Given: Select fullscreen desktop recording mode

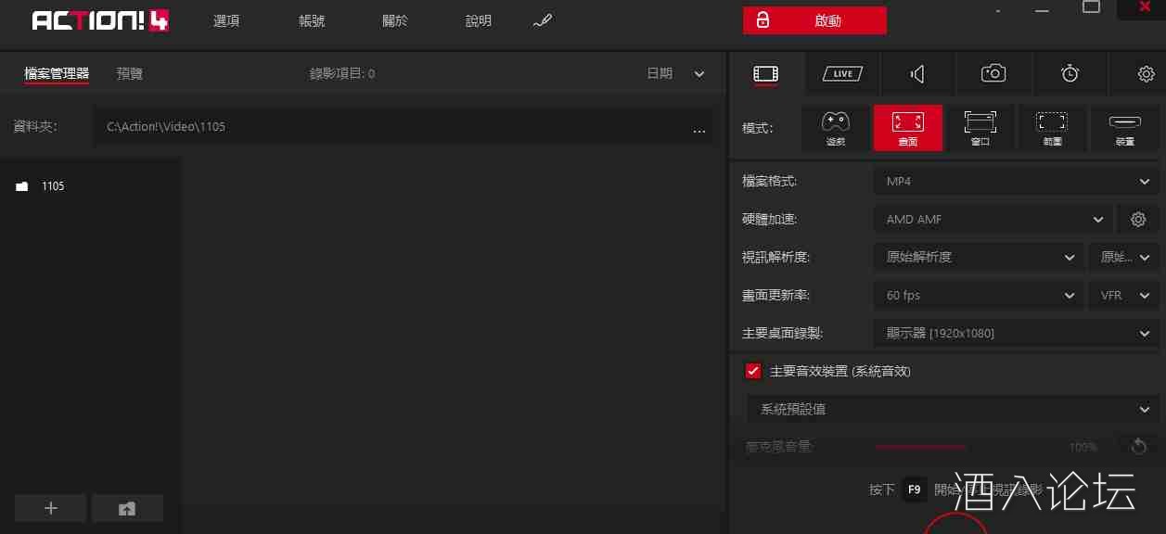Looking at the screenshot, I should pyautogui.click(x=907, y=128).
